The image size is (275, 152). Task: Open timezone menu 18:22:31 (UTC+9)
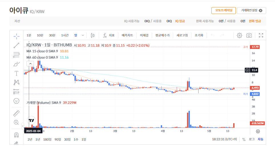pyautogui.click(x=224, y=139)
